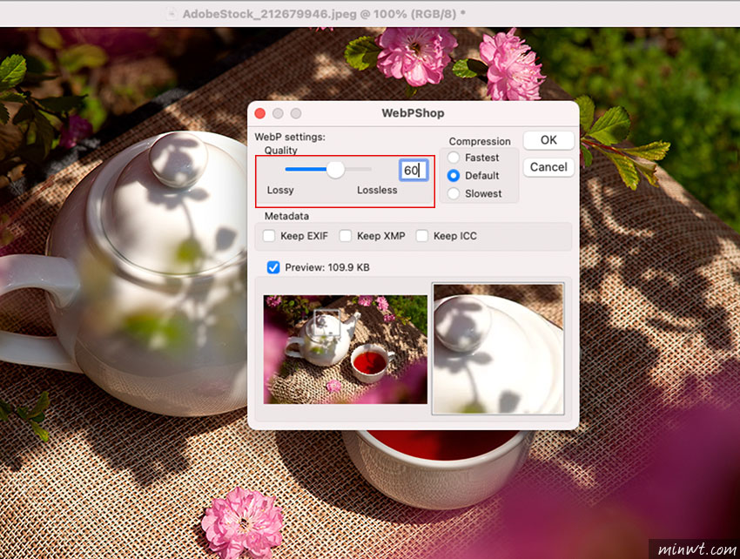
Task: Toggle the Preview checkbox off
Action: pos(273,267)
